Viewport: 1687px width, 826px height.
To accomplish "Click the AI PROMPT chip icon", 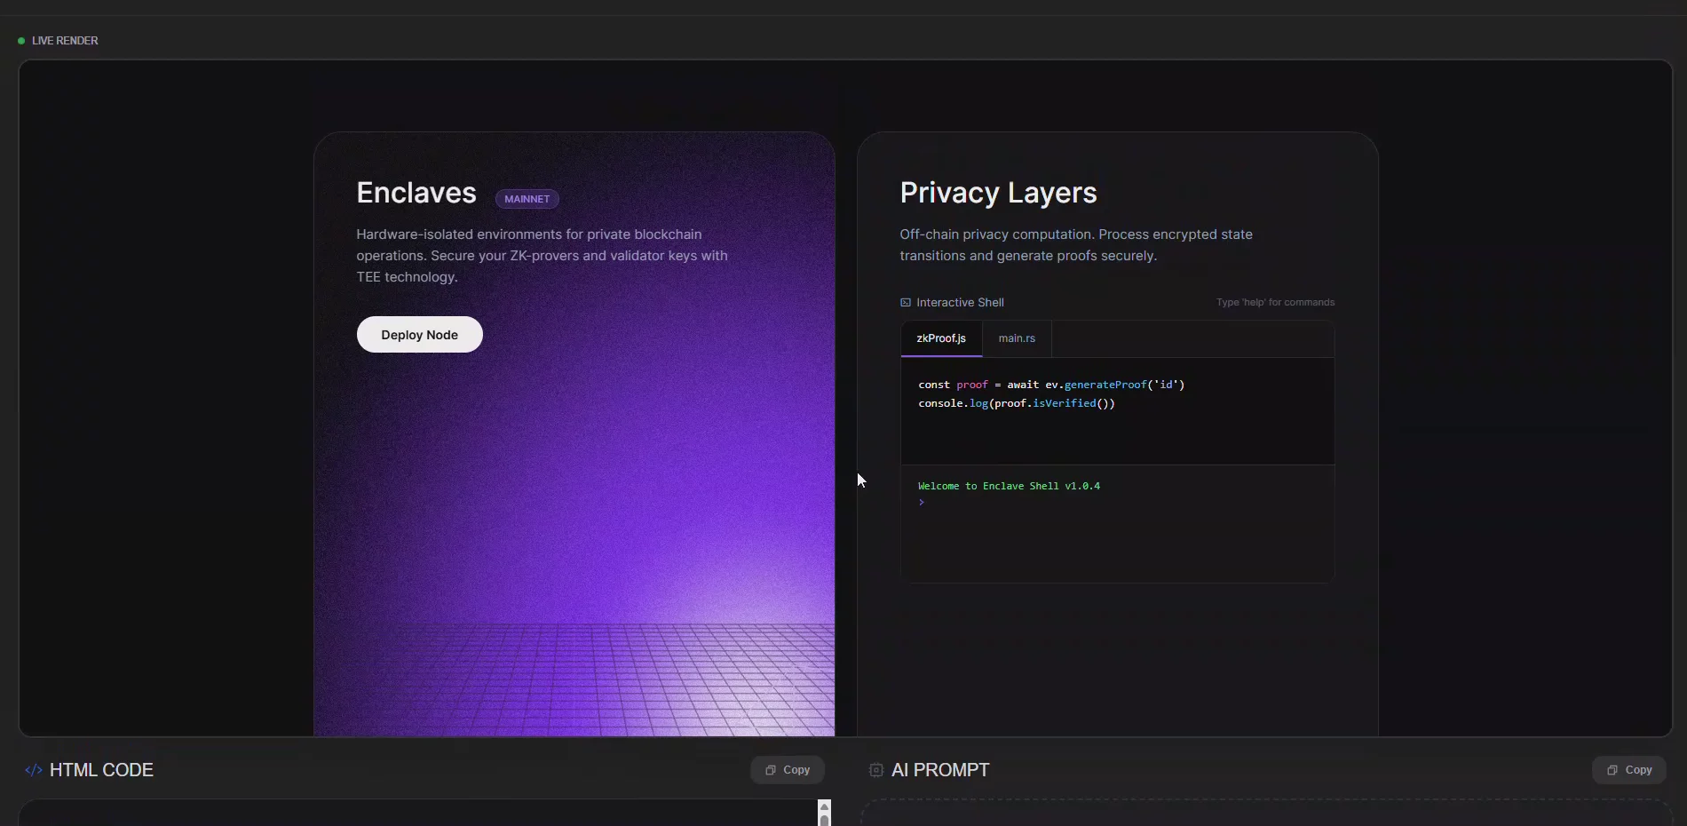I will tap(876, 770).
